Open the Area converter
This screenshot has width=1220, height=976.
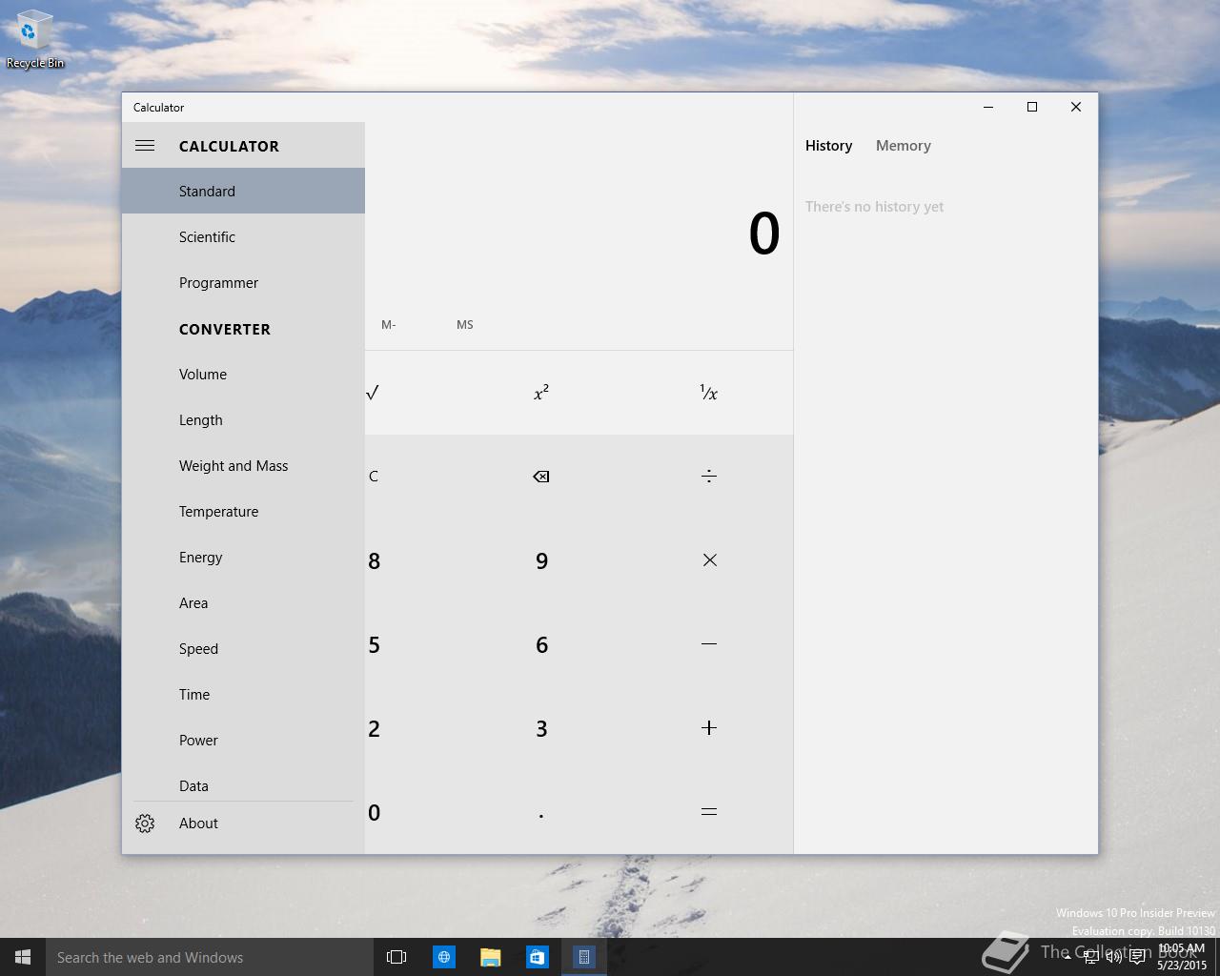click(x=243, y=602)
